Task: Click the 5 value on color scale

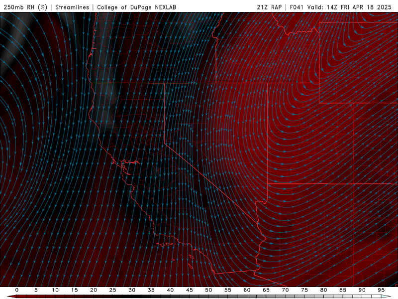Action: tap(36, 290)
